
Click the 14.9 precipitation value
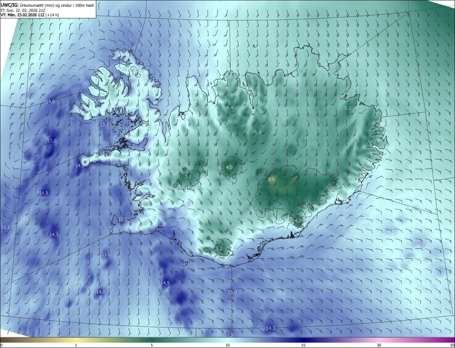[x=43, y=193]
